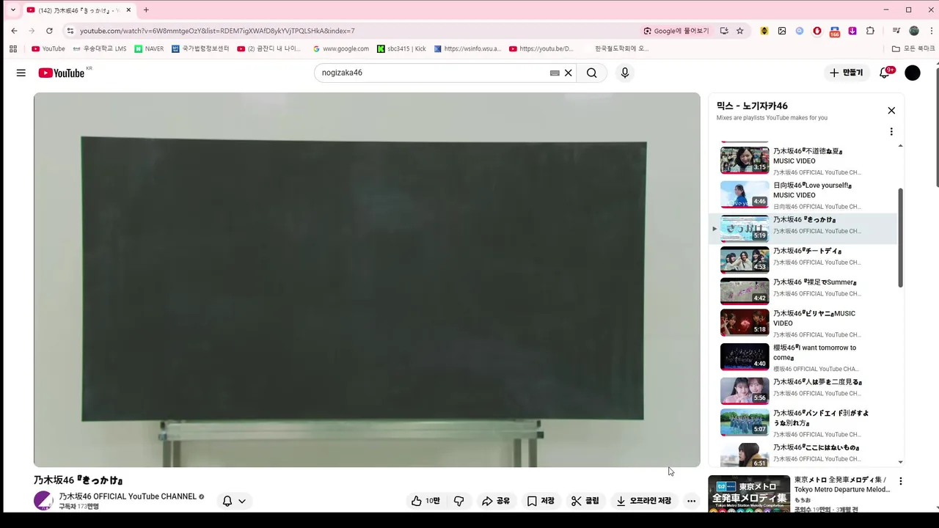939x528 pixels.
Task: Click the 만들기 create button
Action: [x=846, y=73]
